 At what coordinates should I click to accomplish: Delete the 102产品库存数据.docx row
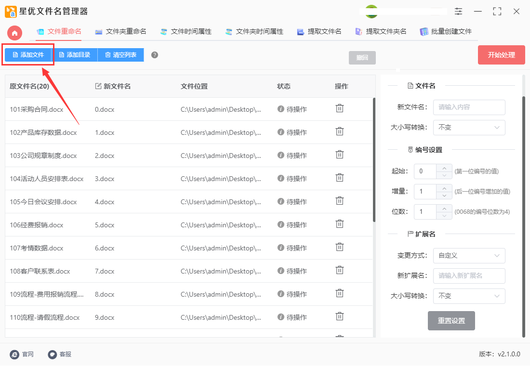coord(339,131)
